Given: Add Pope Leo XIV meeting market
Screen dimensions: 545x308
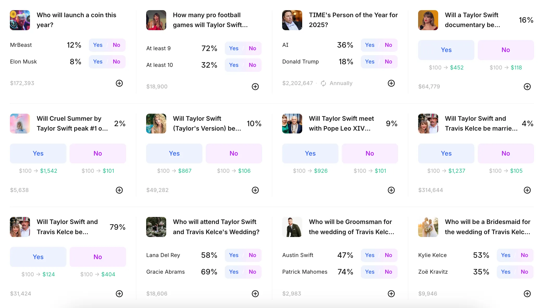Looking at the screenshot, I should click(x=391, y=190).
